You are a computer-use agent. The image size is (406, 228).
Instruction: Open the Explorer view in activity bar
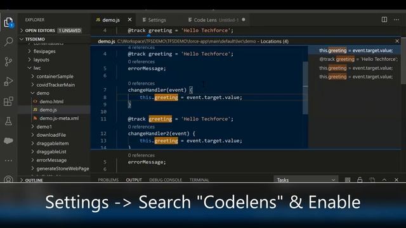(x=8, y=22)
